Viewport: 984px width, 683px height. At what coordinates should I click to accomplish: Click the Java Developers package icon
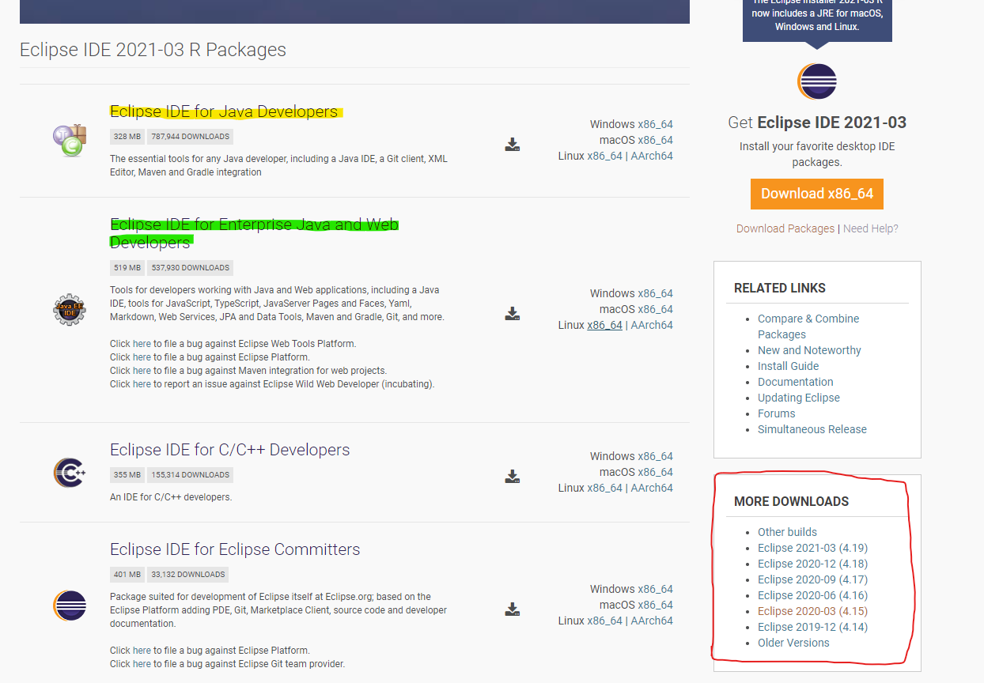70,140
